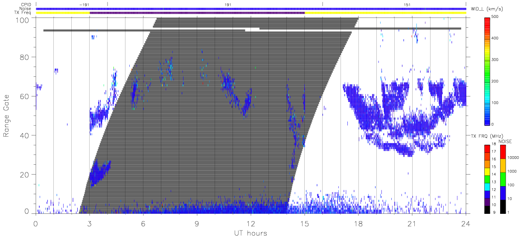524x242 pixels.
Task: Click the 400 tick on spectral width colorbar
Action: (x=495, y=38)
